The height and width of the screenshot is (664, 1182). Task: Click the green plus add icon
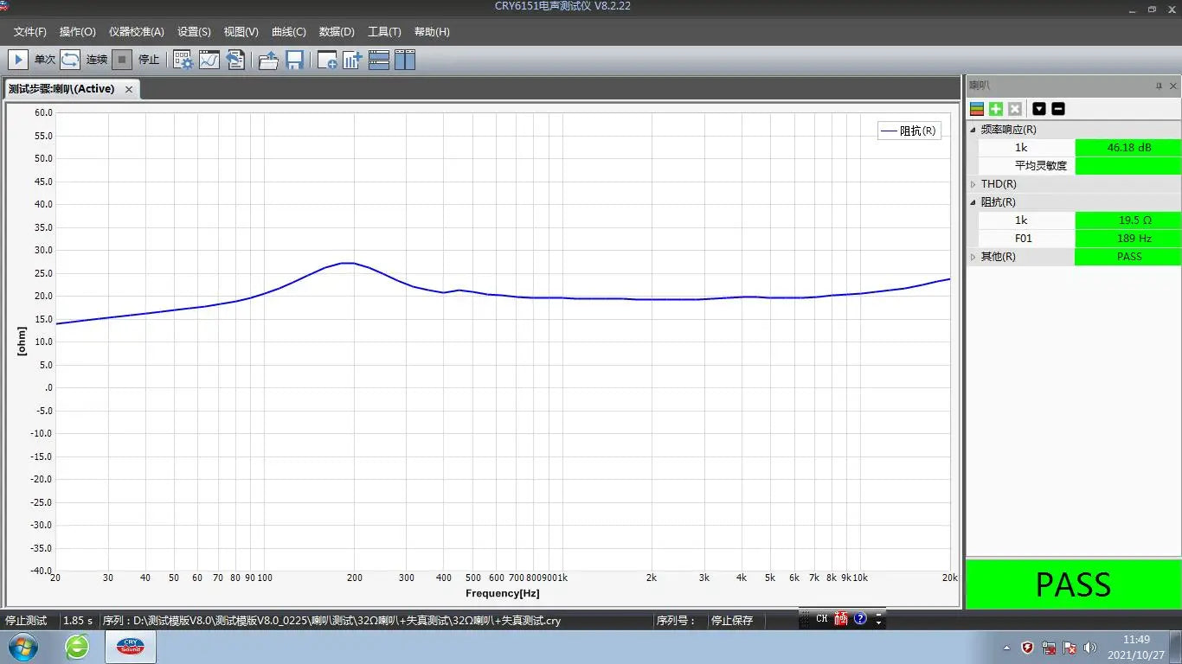996,109
